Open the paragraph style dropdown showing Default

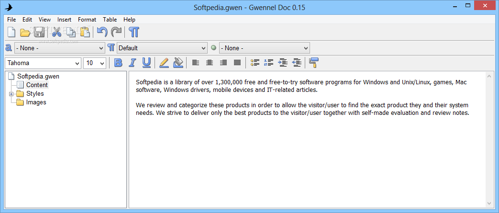point(162,48)
